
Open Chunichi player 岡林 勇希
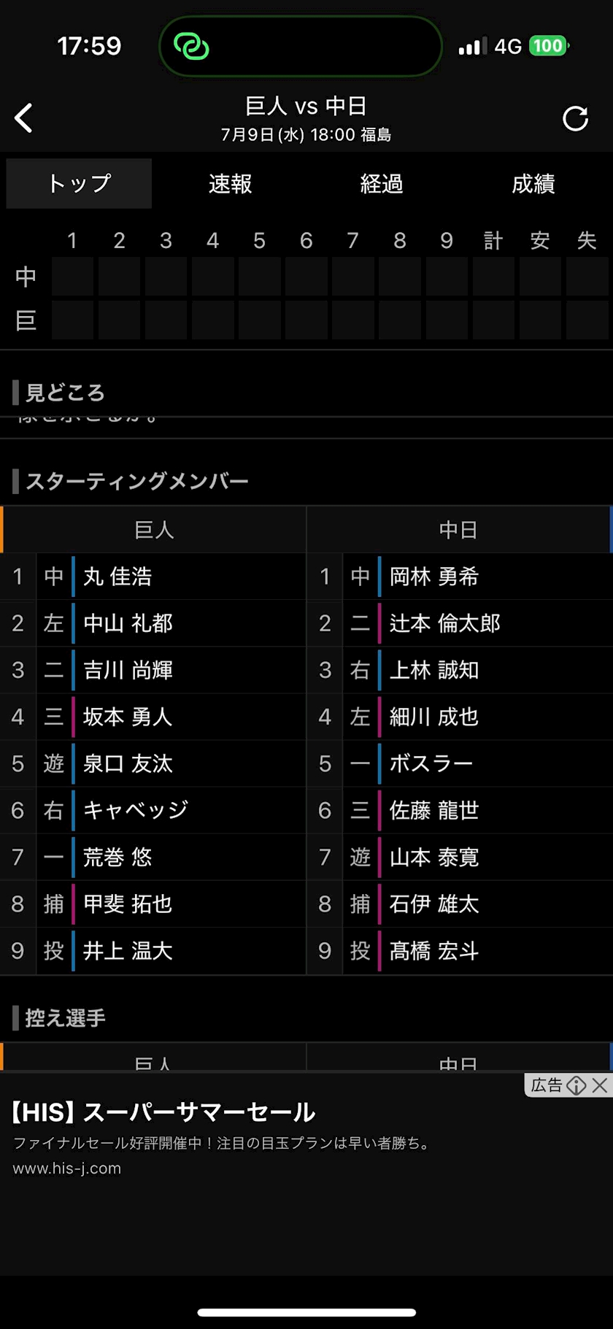click(434, 577)
